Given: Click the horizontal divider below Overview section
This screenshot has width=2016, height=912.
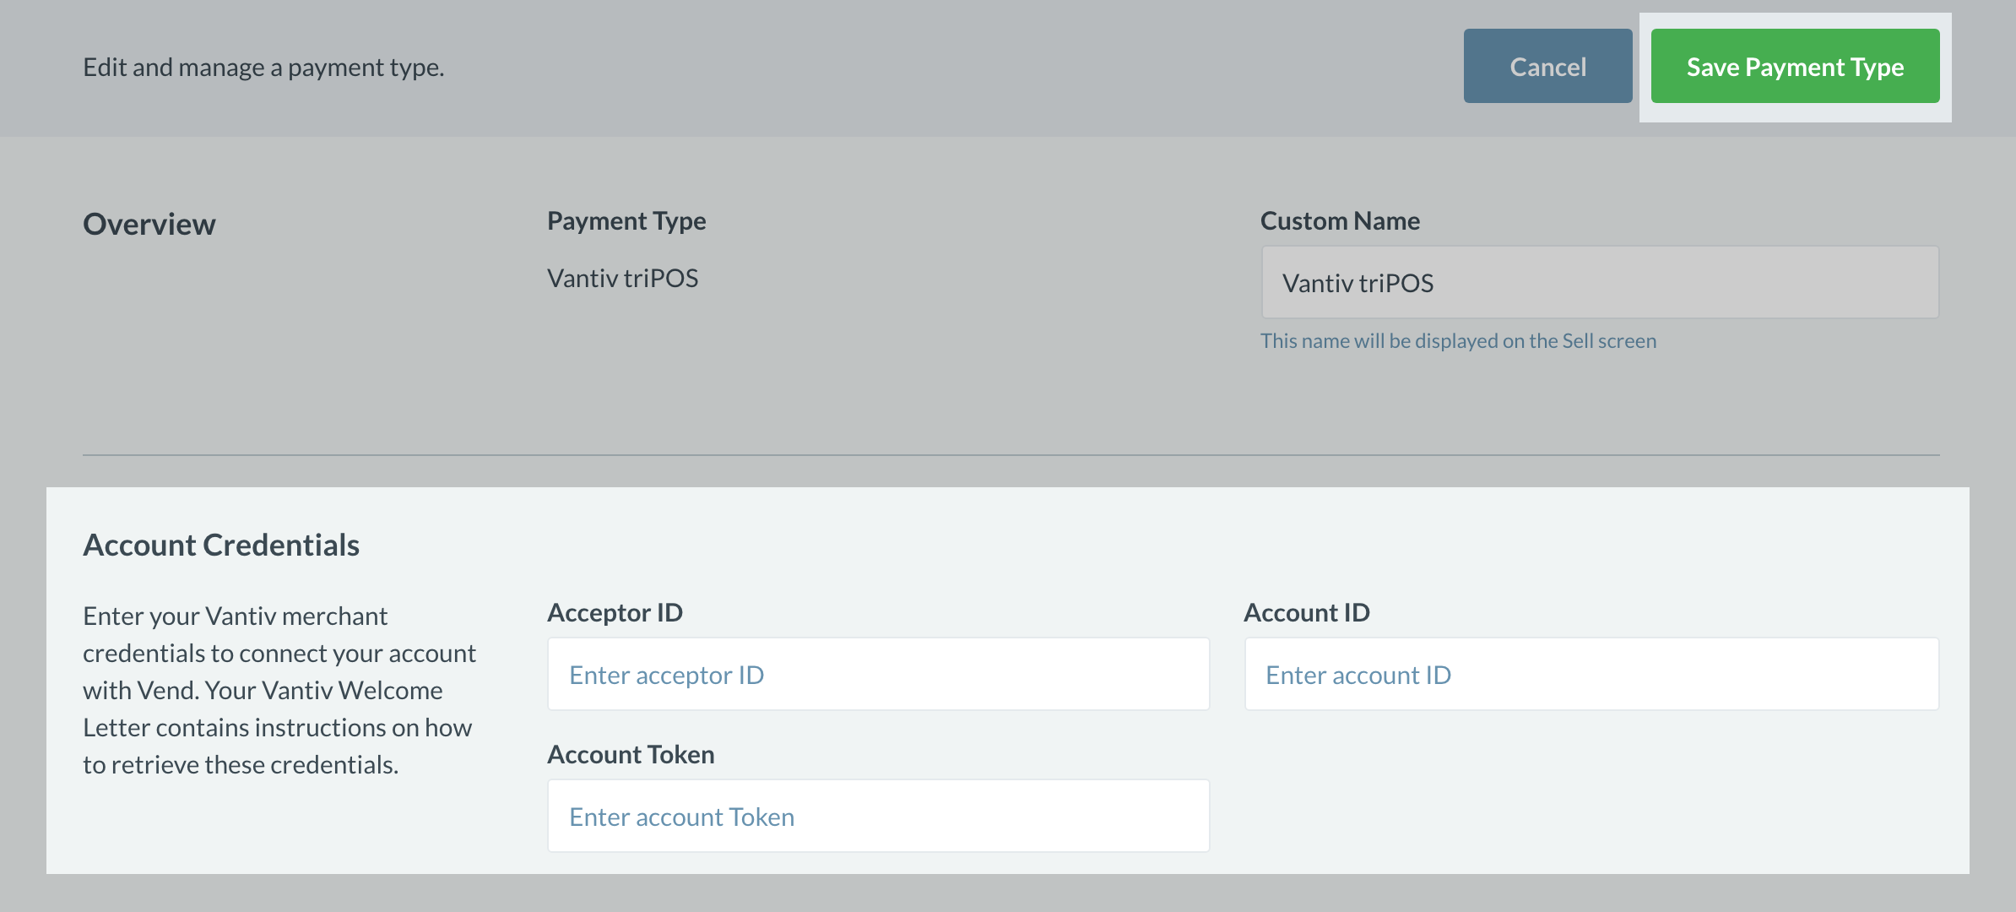Looking at the screenshot, I should (x=1011, y=455).
